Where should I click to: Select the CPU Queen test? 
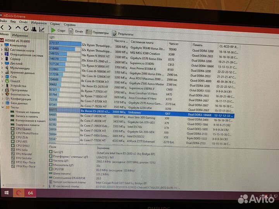pyautogui.click(x=23, y=129)
